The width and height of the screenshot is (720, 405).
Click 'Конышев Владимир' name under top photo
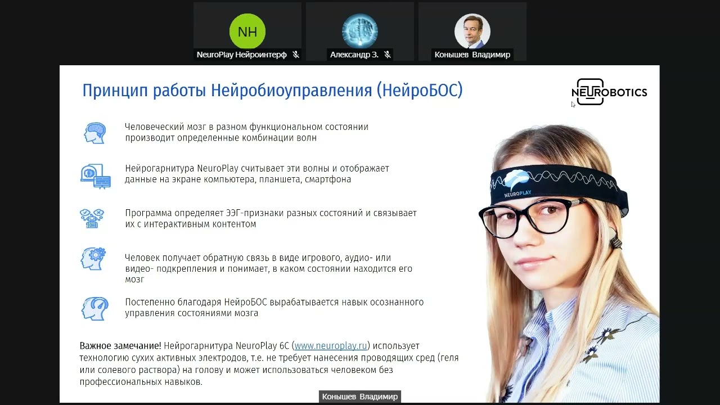pyautogui.click(x=472, y=55)
